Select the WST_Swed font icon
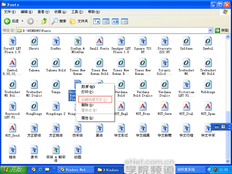This screenshot has height=174, width=232. 13,128
